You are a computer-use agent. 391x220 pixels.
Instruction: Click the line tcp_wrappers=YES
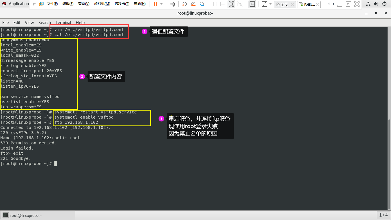point(21,107)
